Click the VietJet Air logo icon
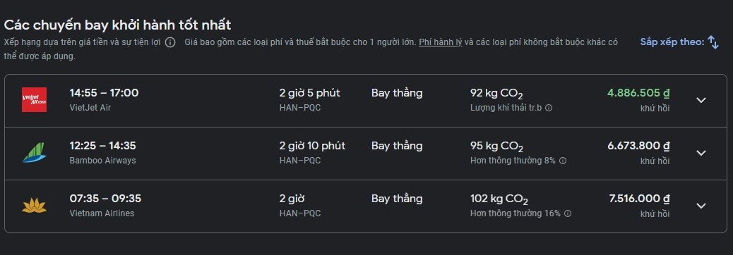 [x=34, y=100]
